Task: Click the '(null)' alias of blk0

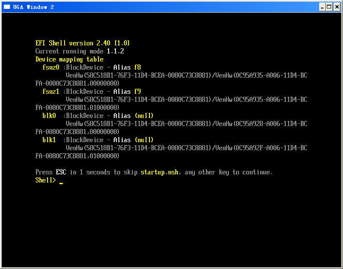Action: pyautogui.click(x=144, y=116)
